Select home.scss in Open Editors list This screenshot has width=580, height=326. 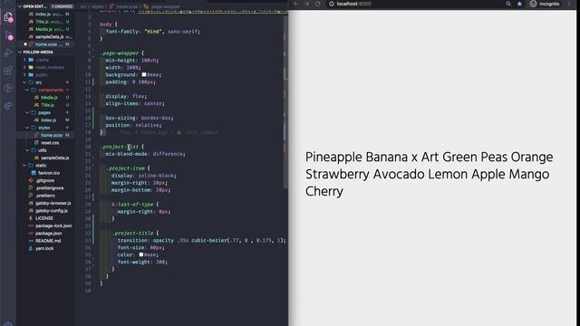pos(46,44)
